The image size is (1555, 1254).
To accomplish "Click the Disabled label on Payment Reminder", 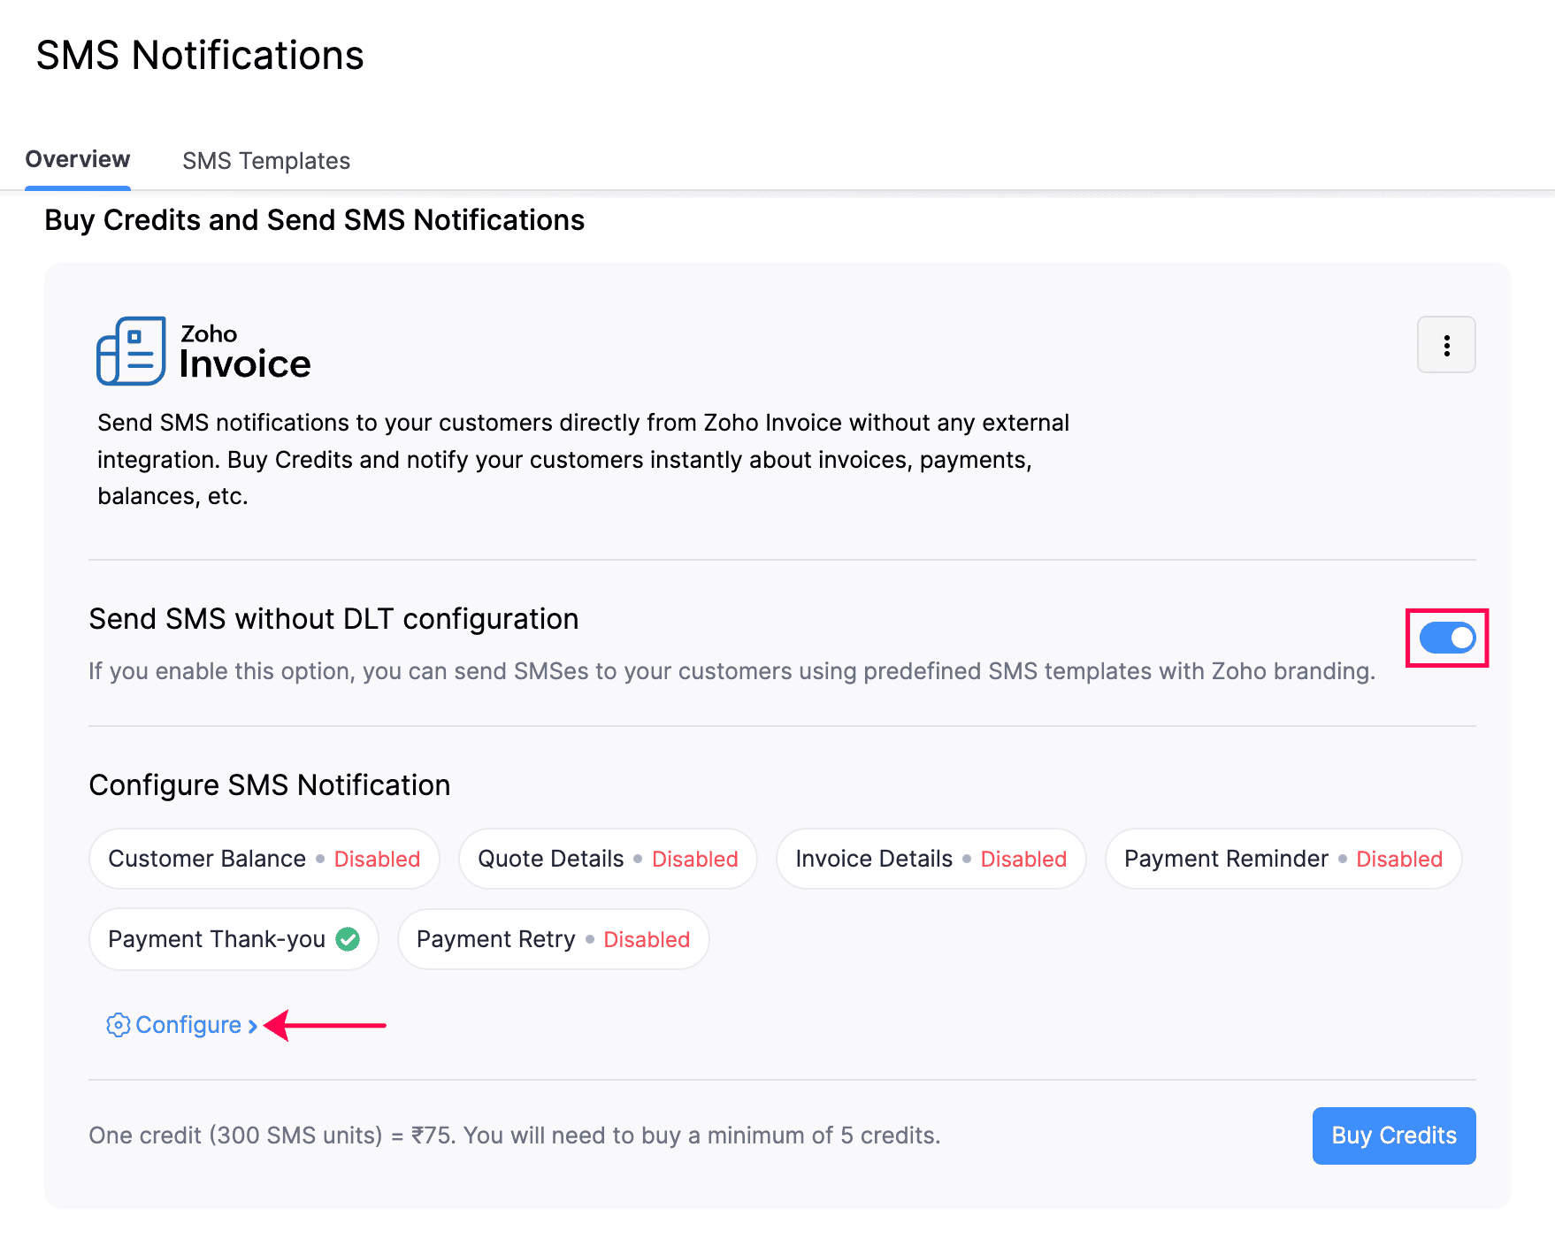I will 1398,858.
